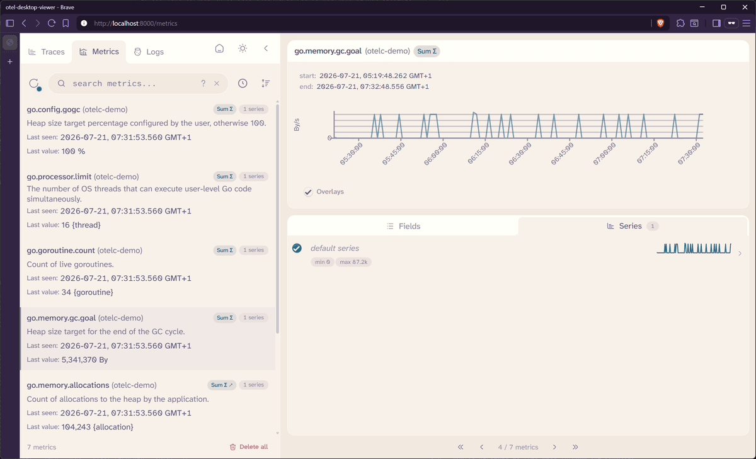Clear the search with the X icon
Screen dimensions: 756x459
[217, 83]
